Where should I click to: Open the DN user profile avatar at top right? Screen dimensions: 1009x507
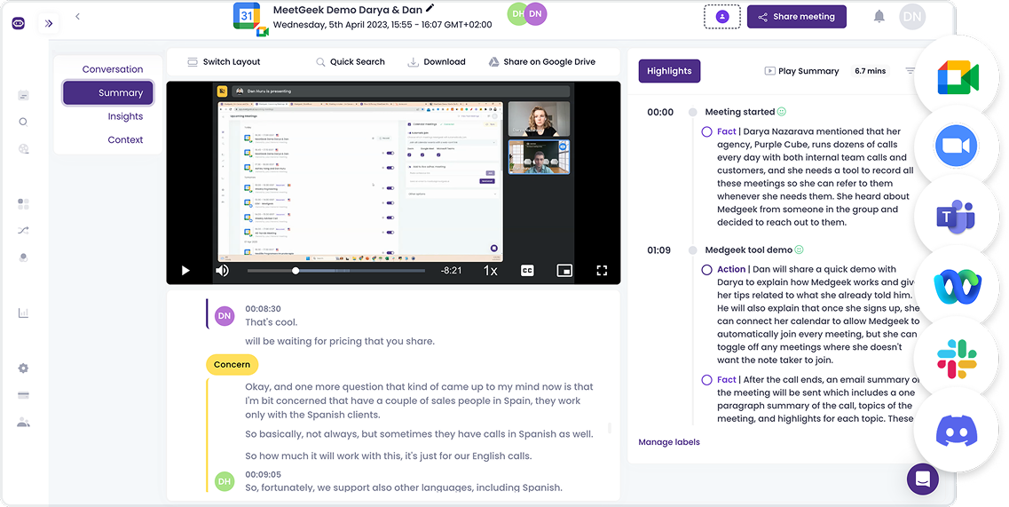(912, 17)
